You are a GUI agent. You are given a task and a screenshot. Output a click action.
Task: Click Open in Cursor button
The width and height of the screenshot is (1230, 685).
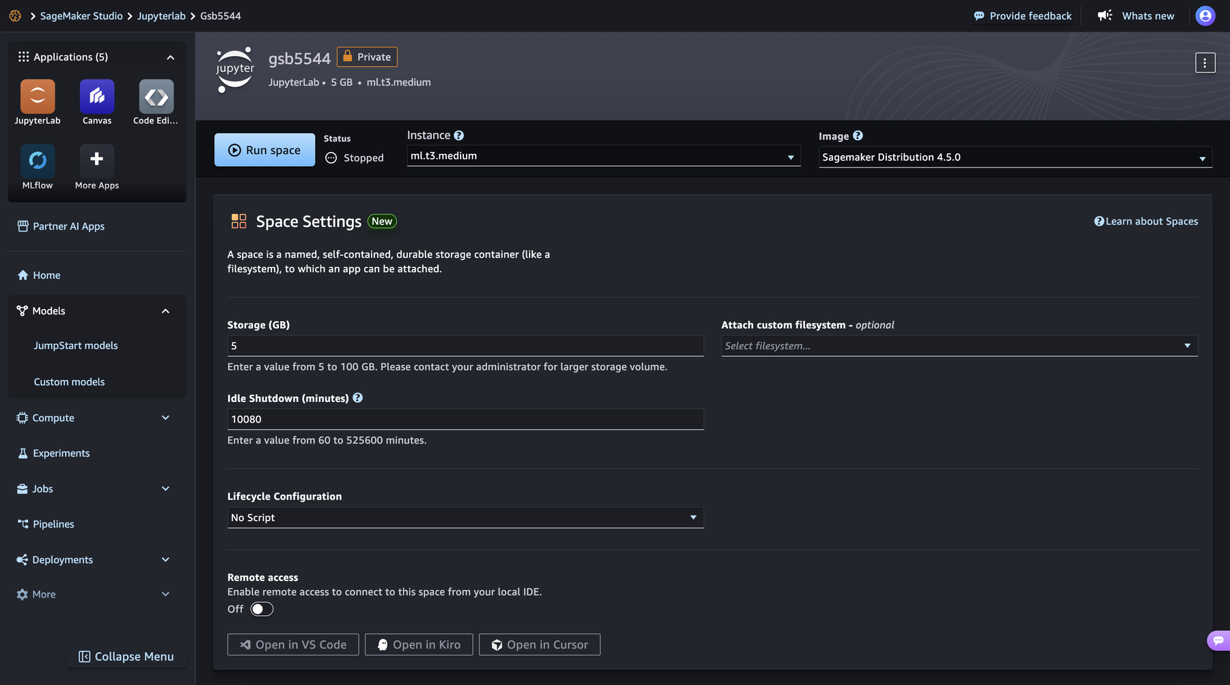pyautogui.click(x=540, y=645)
